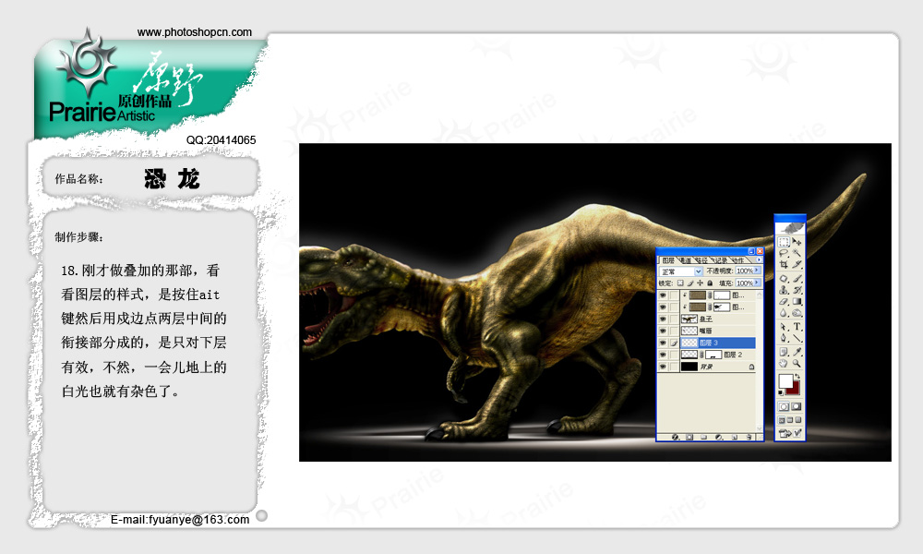Switch to Standard editing mode

click(784, 407)
